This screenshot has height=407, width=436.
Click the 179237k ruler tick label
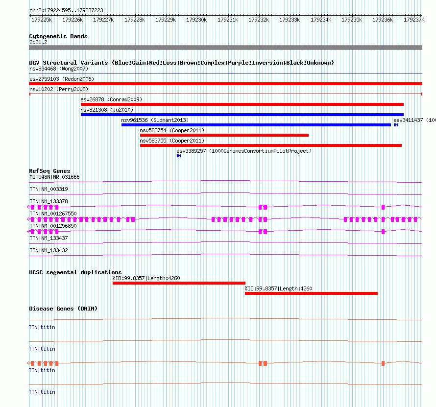tap(414, 20)
